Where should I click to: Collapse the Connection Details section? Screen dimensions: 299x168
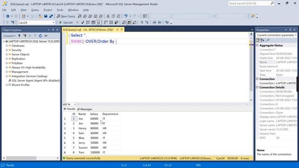click(x=257, y=87)
